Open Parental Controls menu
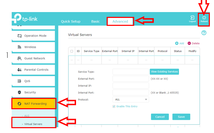Screen dimensions: 214x133 click(33, 70)
